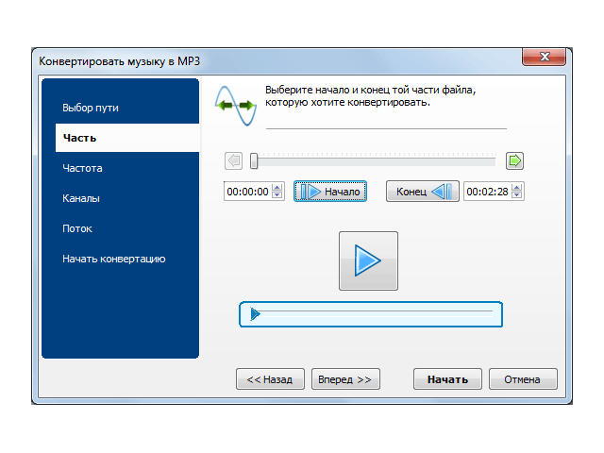The width and height of the screenshot is (604, 453).
Task: Click the playback progress bar
Action: point(371,314)
